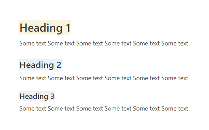Screen dimensions: 209x130
Task: Click the word Heading in Heading 2
Action: pyautogui.click(x=37, y=65)
